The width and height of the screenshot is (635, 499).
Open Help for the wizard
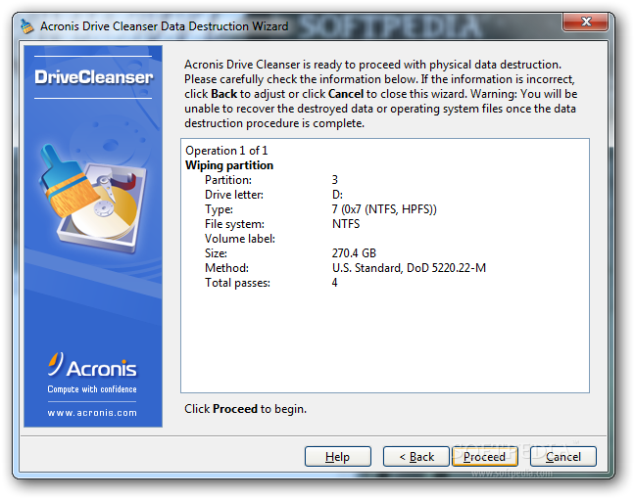tap(338, 457)
